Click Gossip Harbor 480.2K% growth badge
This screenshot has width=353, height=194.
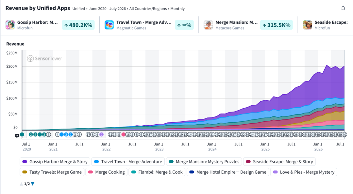click(x=78, y=25)
